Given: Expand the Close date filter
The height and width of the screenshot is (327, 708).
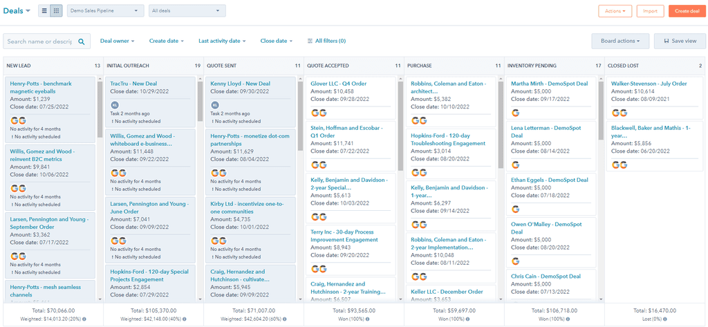Looking at the screenshot, I should click(277, 41).
